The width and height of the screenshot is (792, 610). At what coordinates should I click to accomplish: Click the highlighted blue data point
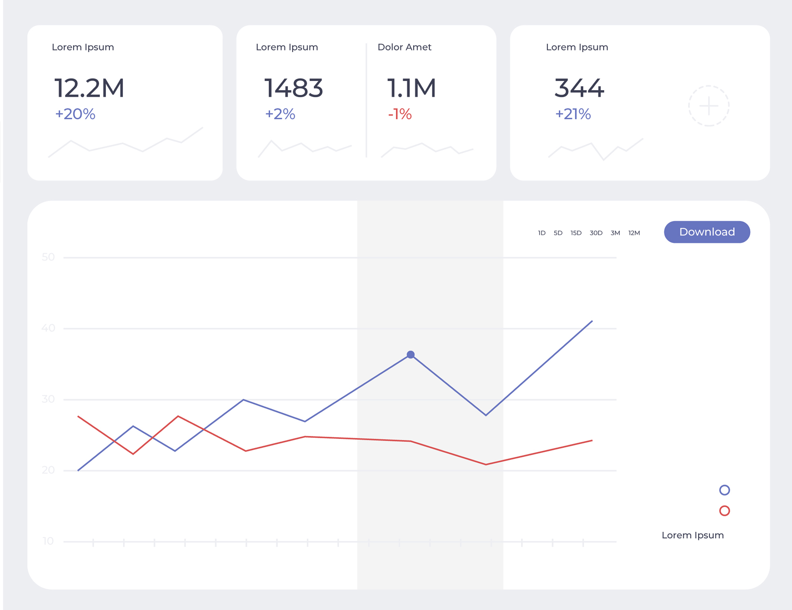(x=410, y=354)
